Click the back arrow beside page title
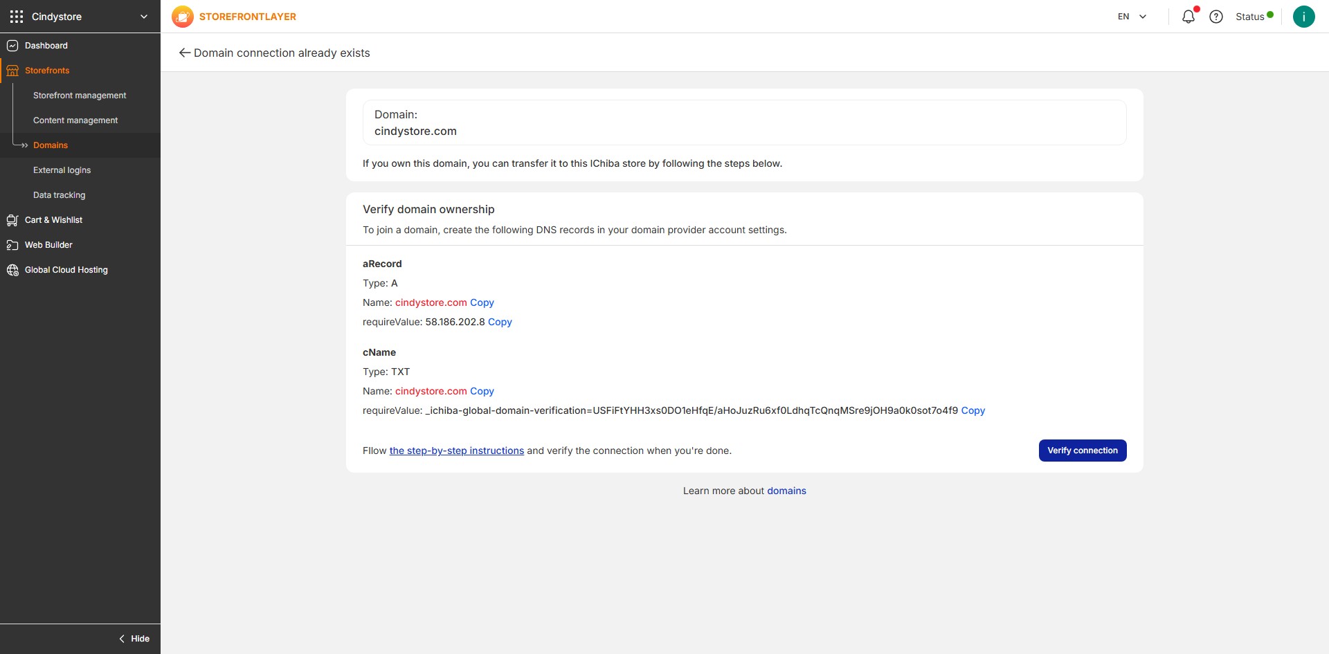Viewport: 1329px width, 654px height. pyautogui.click(x=184, y=53)
